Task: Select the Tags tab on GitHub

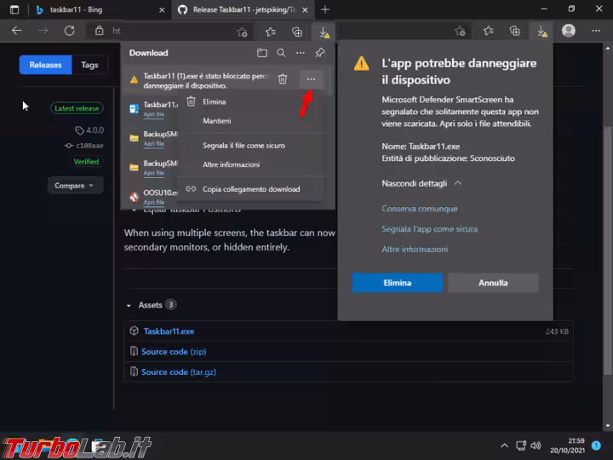Action: (x=89, y=65)
